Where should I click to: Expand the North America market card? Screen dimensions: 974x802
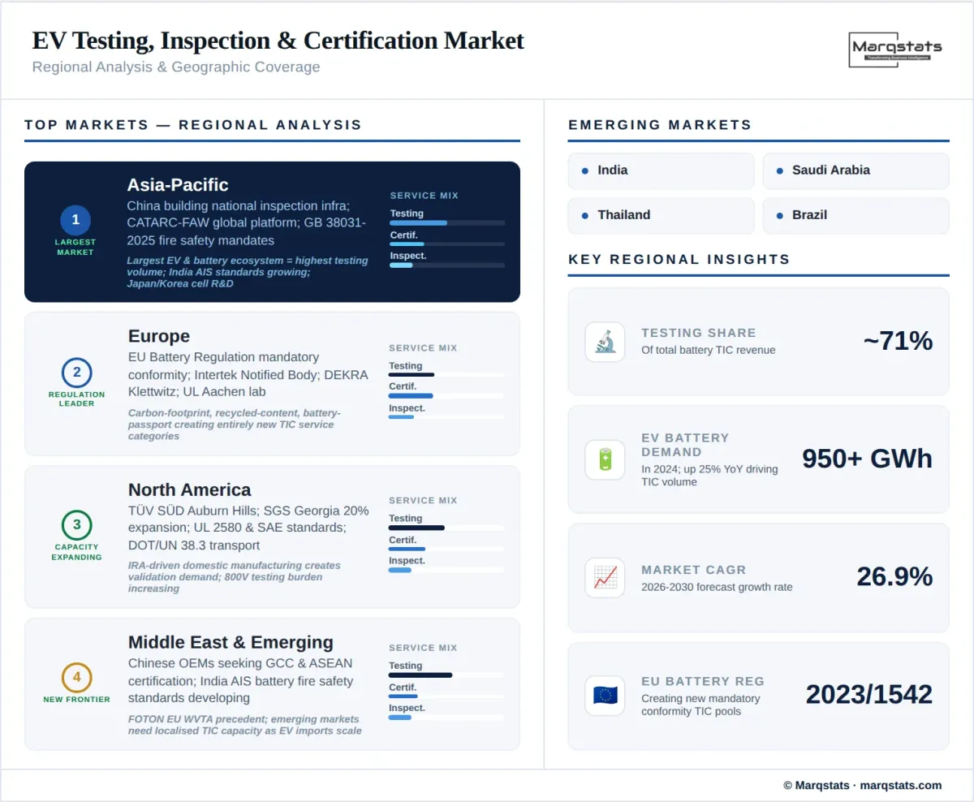pos(272,536)
